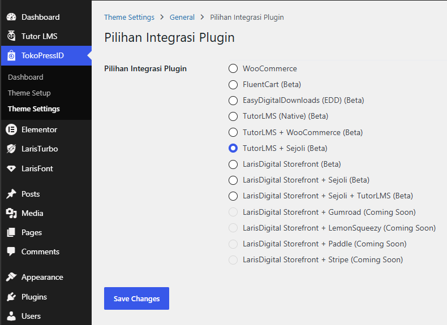This screenshot has height=325, width=447.
Task: Click the 'Pilihan Integrasi Plugin' page heading
Action: click(169, 38)
